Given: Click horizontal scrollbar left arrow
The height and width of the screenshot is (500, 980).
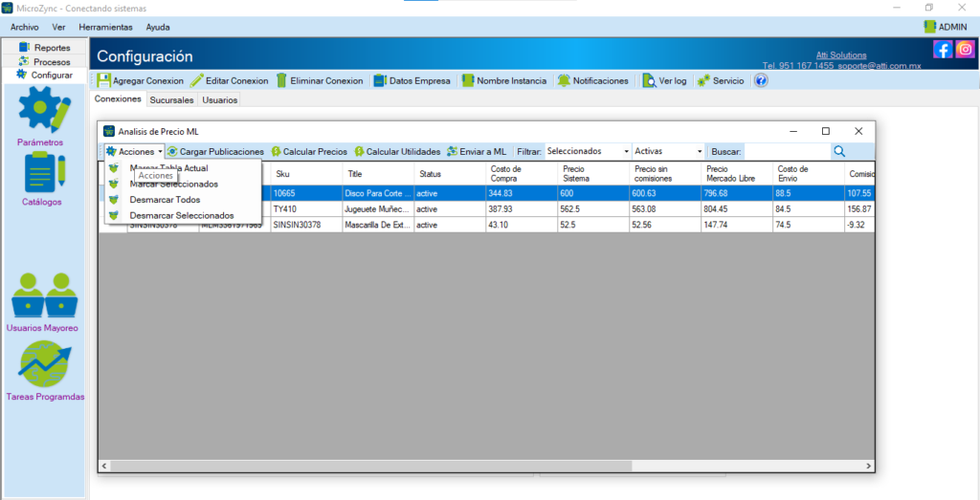Looking at the screenshot, I should pos(104,467).
